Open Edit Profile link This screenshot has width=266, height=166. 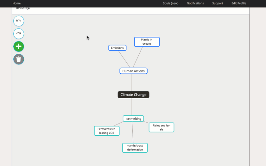(239, 3)
